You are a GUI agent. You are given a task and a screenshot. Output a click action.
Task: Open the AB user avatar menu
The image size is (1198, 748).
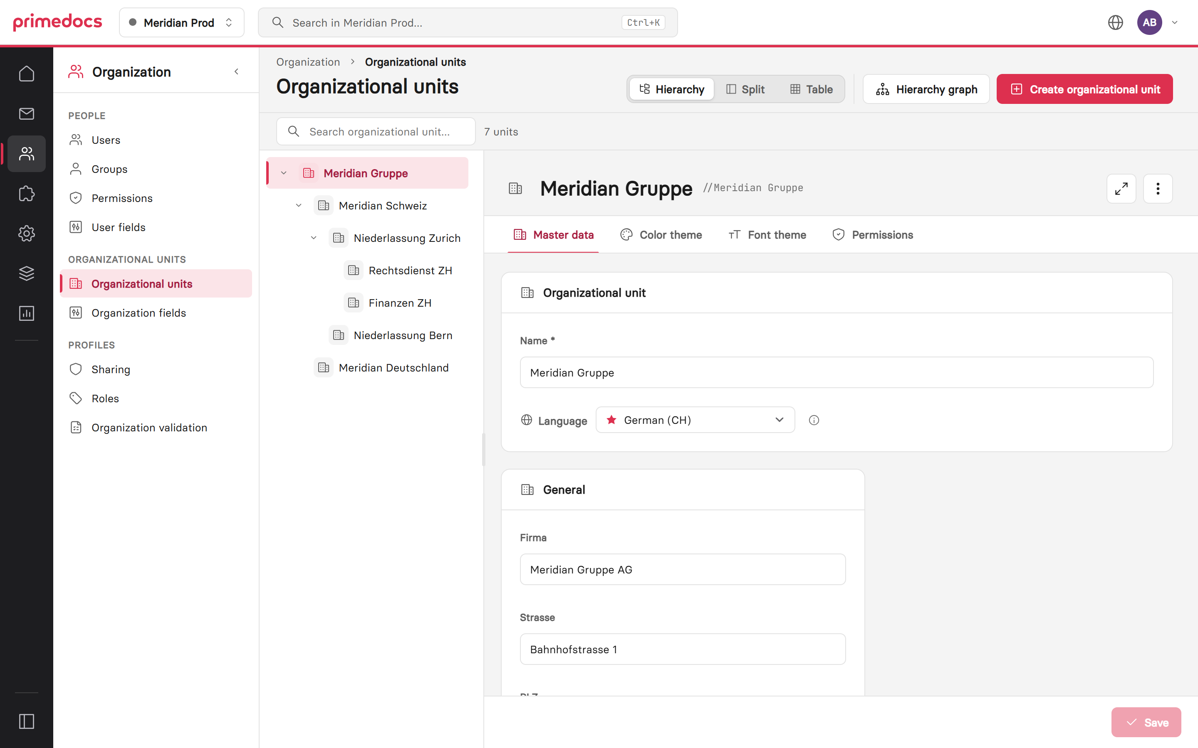[1149, 22]
